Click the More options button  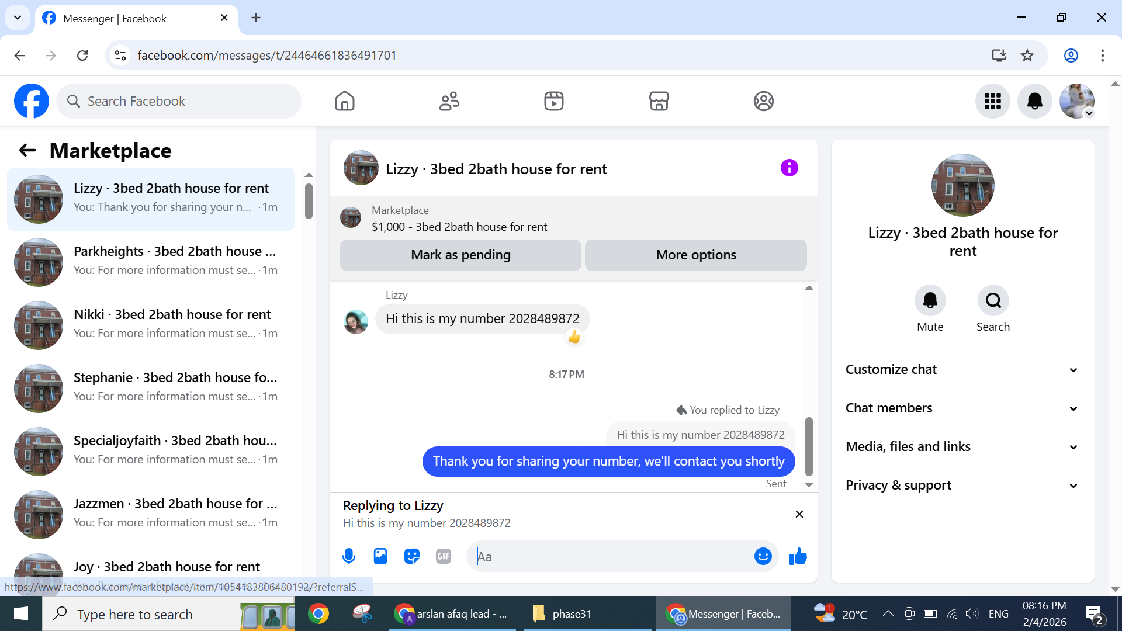click(695, 255)
